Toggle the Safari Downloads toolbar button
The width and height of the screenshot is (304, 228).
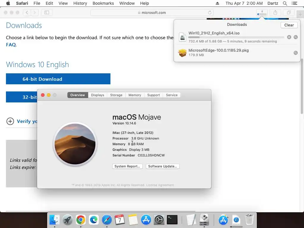pos(262,12)
